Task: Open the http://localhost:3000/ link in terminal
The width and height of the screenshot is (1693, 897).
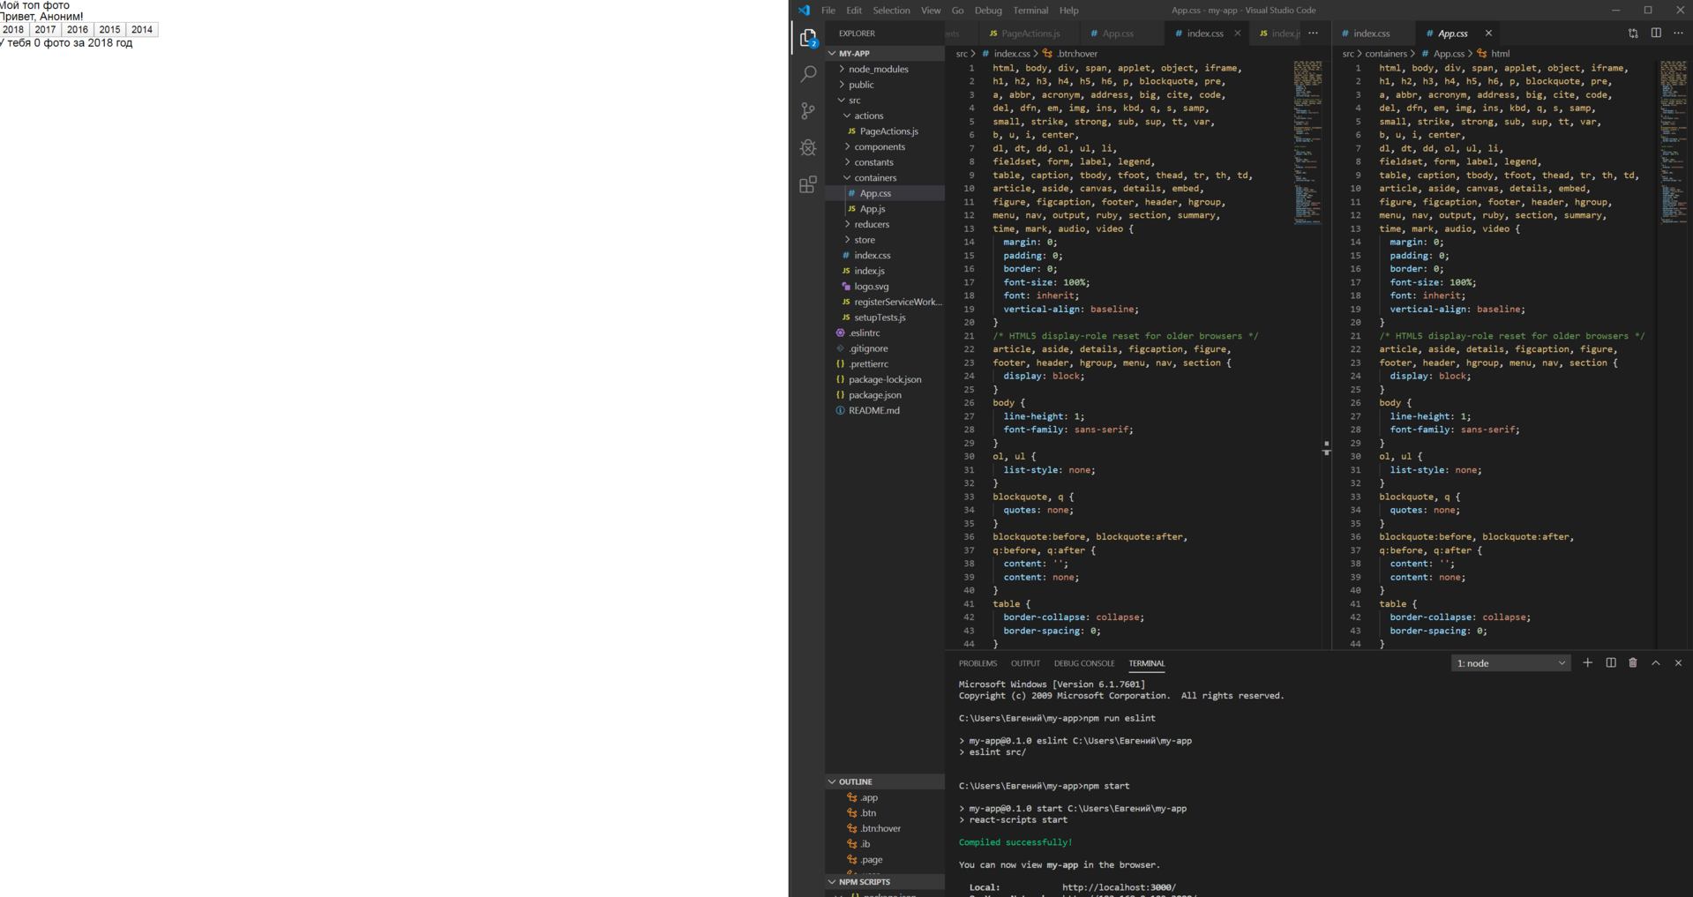Action: point(1119,887)
